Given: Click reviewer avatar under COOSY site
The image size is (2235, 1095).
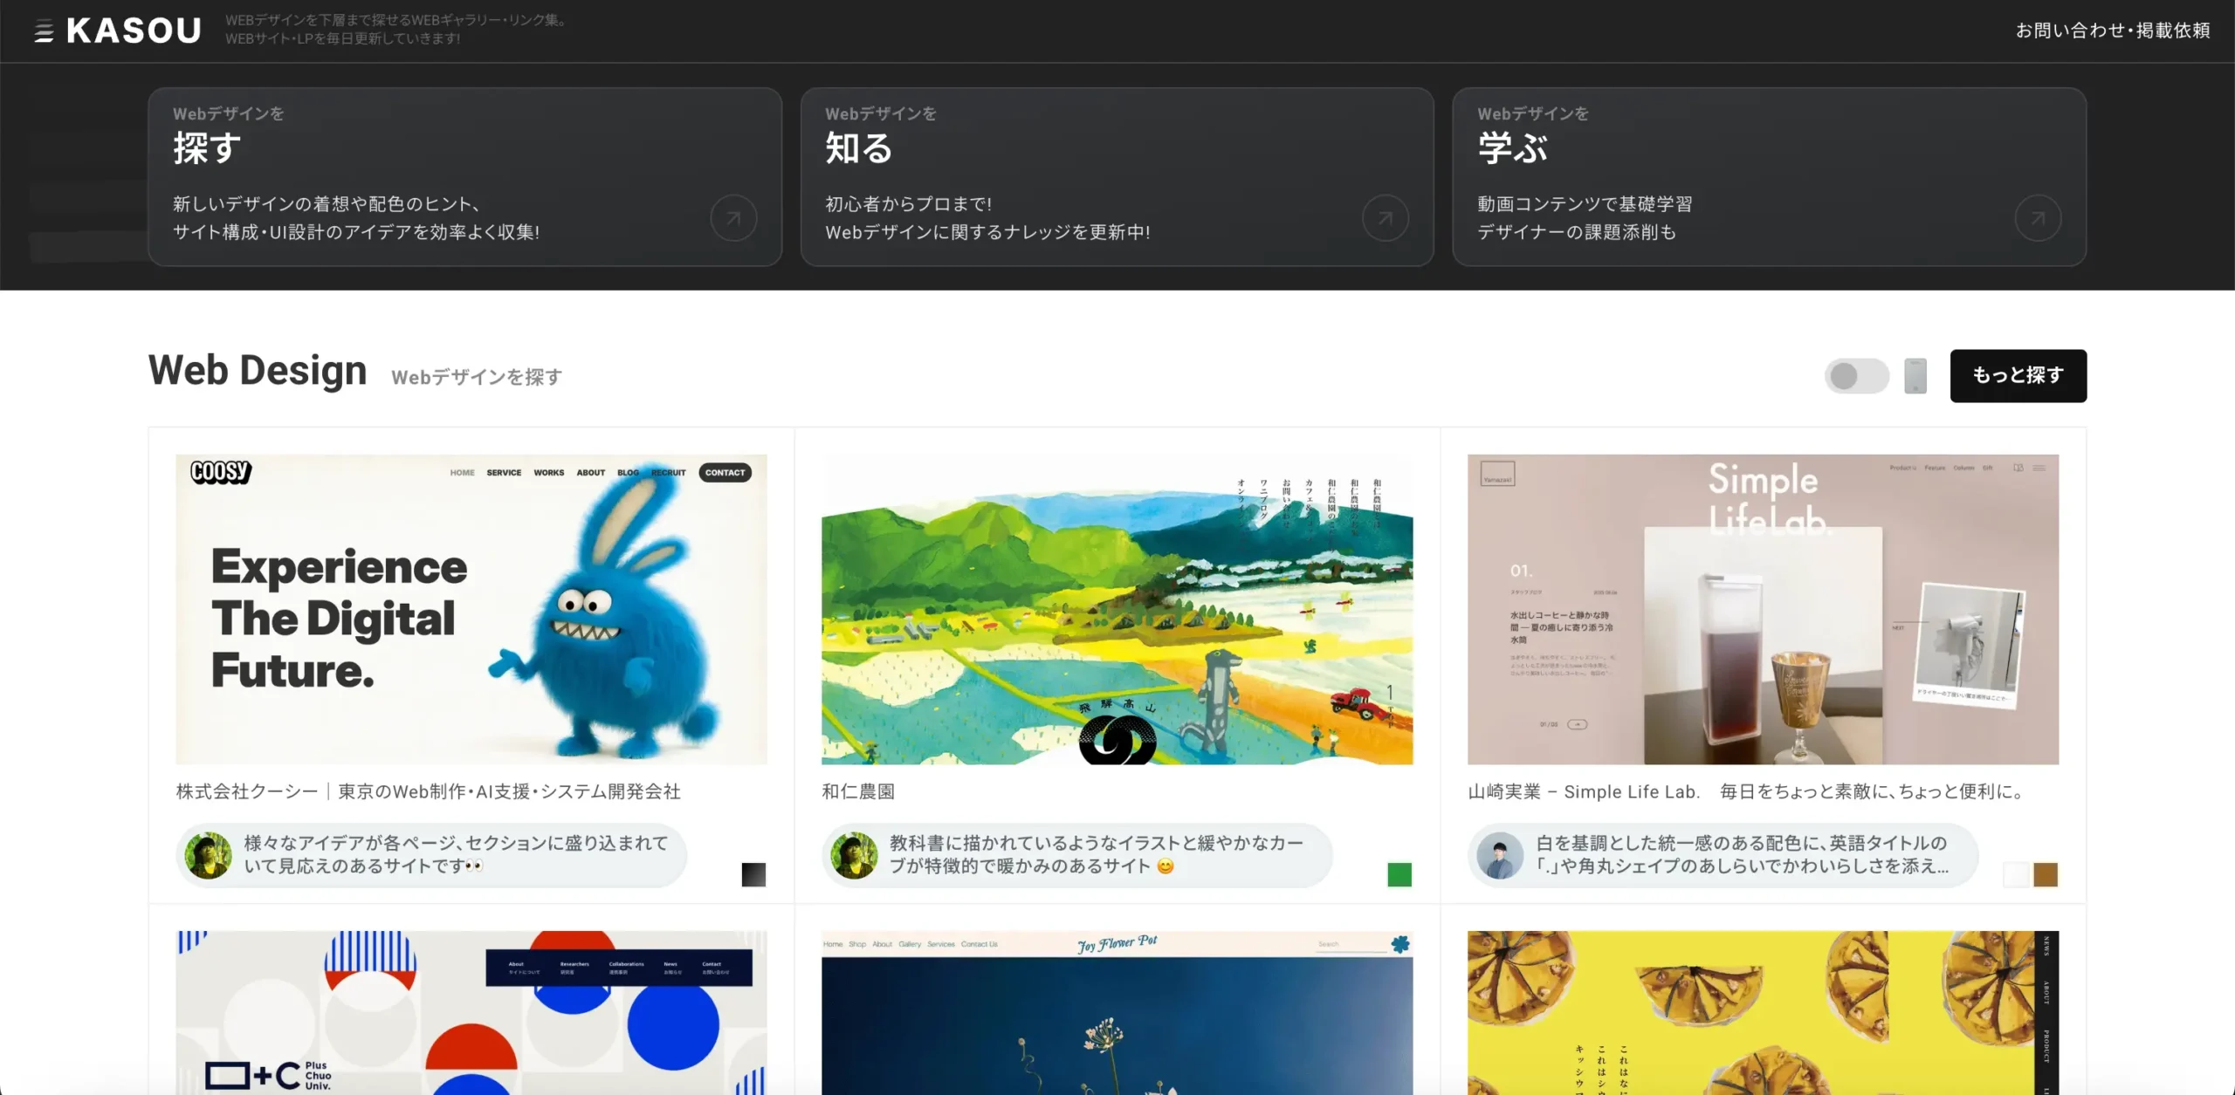Looking at the screenshot, I should coord(209,855).
